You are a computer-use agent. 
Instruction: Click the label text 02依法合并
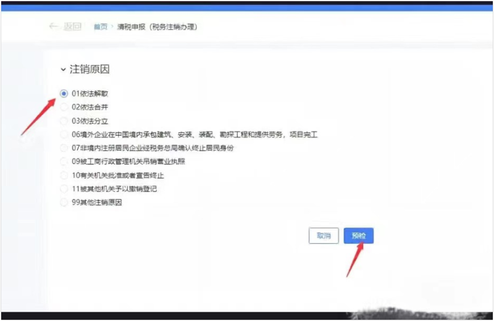pos(90,107)
